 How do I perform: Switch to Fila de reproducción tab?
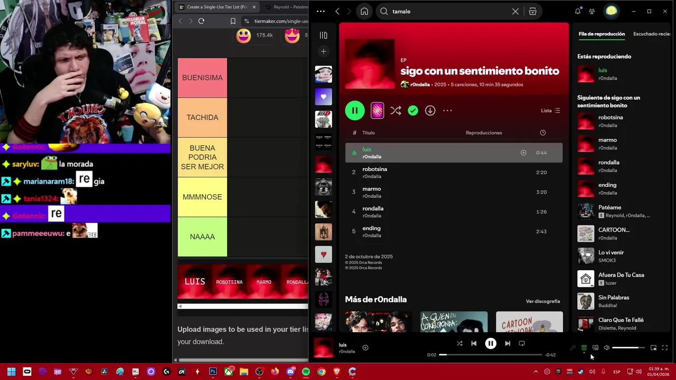coord(602,34)
